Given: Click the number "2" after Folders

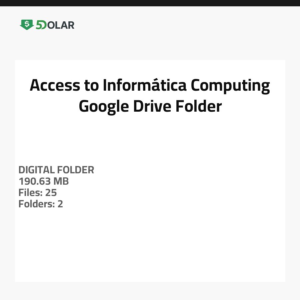Looking at the screenshot, I should (x=60, y=204).
